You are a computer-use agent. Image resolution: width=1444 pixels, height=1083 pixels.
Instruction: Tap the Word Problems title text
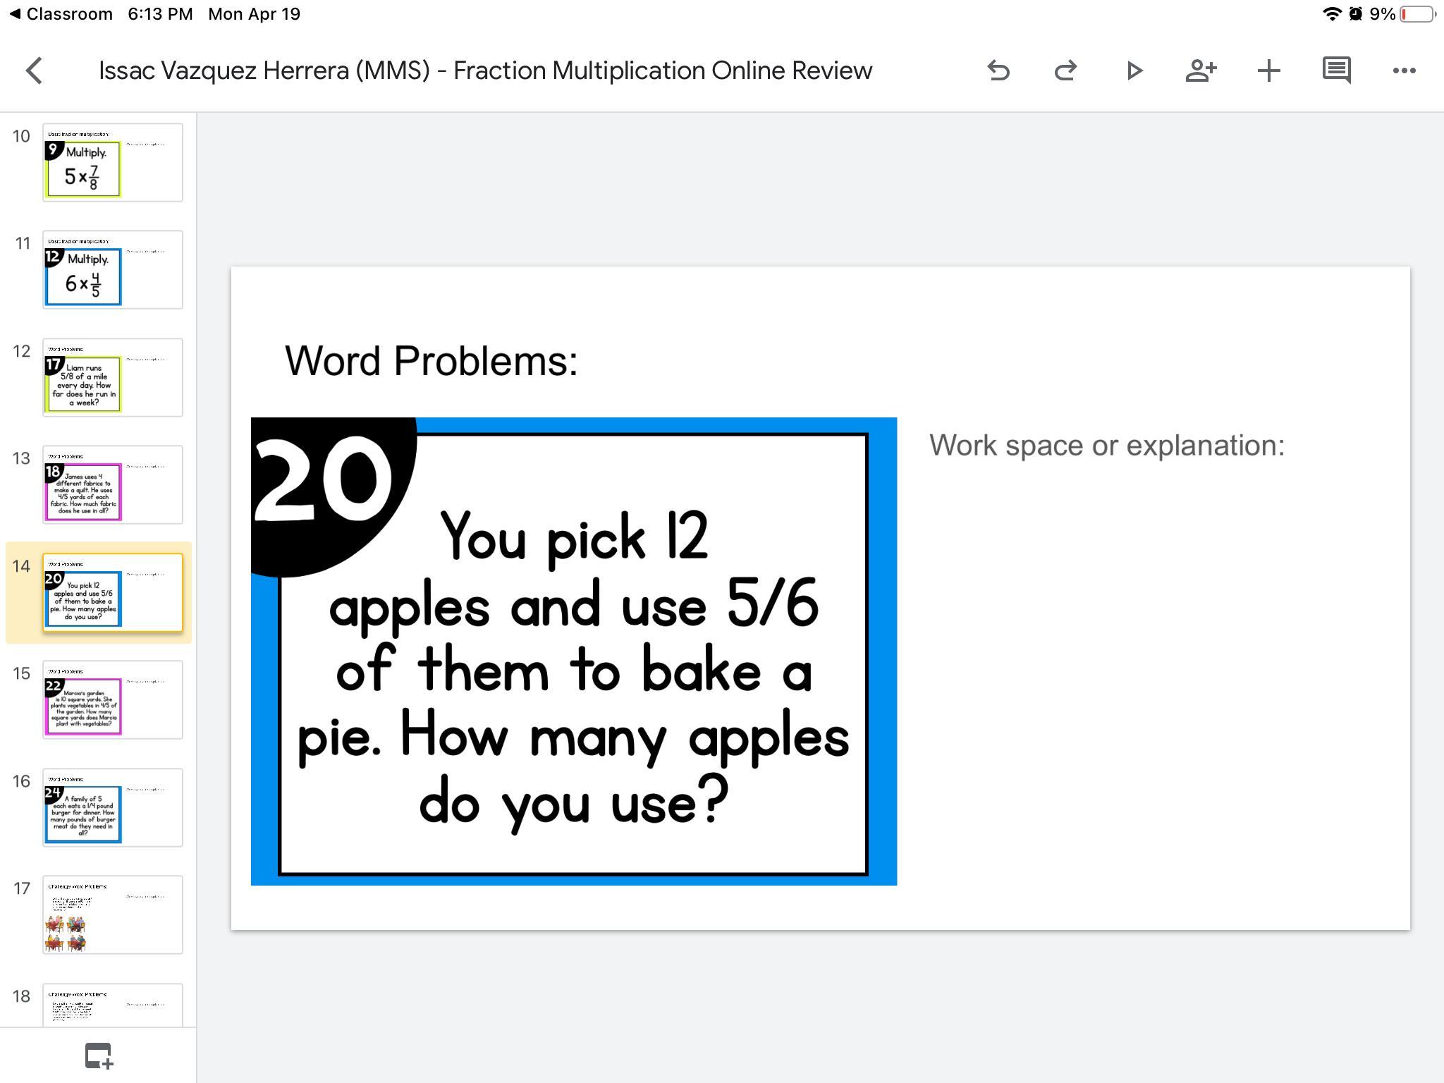(x=431, y=361)
